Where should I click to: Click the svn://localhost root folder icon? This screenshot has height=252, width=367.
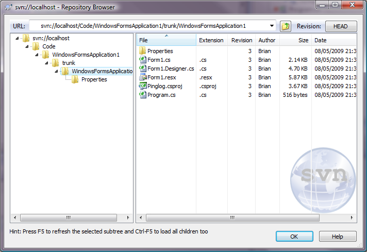click(26, 38)
